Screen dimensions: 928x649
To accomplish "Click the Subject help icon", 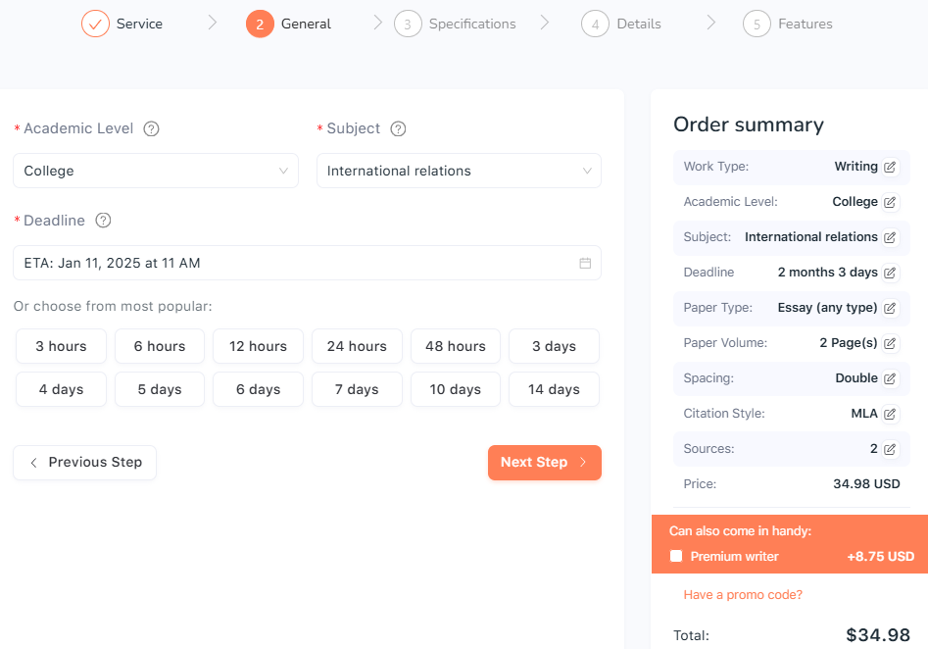I will click(398, 128).
